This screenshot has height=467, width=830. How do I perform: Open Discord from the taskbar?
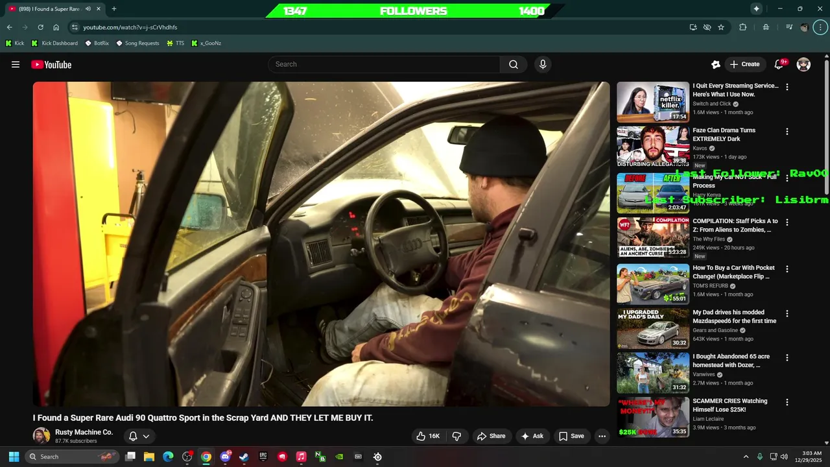(x=225, y=457)
